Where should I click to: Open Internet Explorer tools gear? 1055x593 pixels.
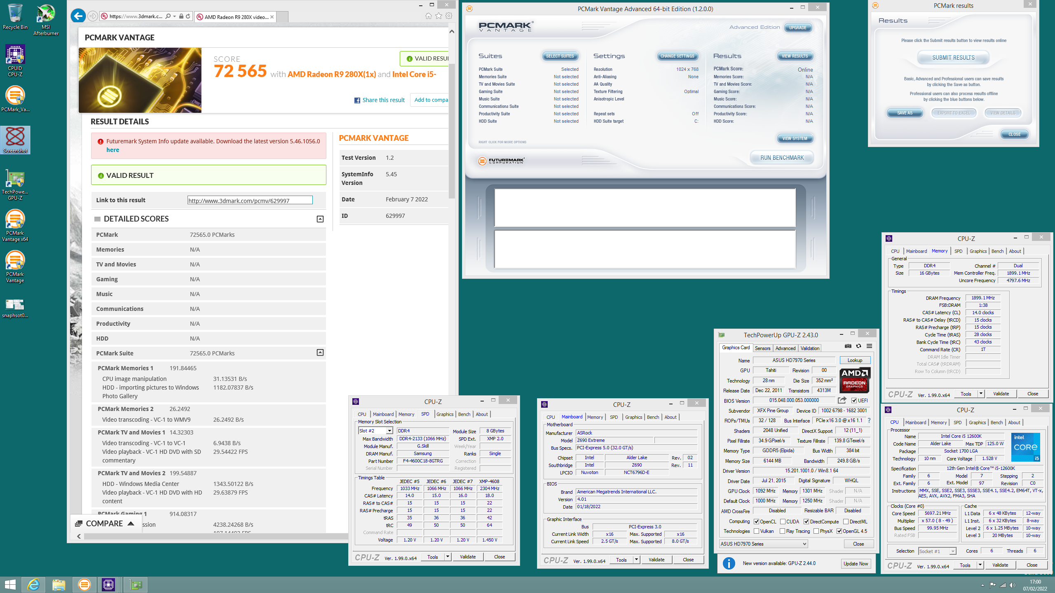pyautogui.click(x=449, y=16)
